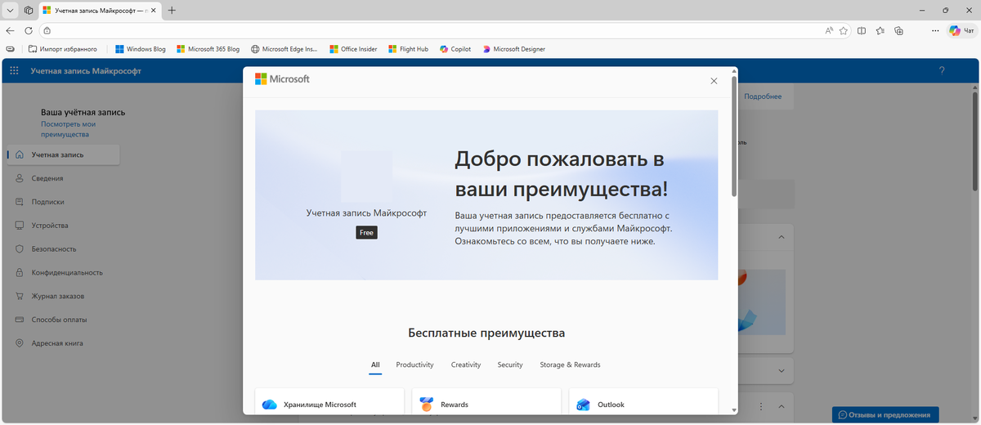Viewport: 981px width, 425px height.
Task: Open the tab actions menu chevron
Action: tap(10, 10)
